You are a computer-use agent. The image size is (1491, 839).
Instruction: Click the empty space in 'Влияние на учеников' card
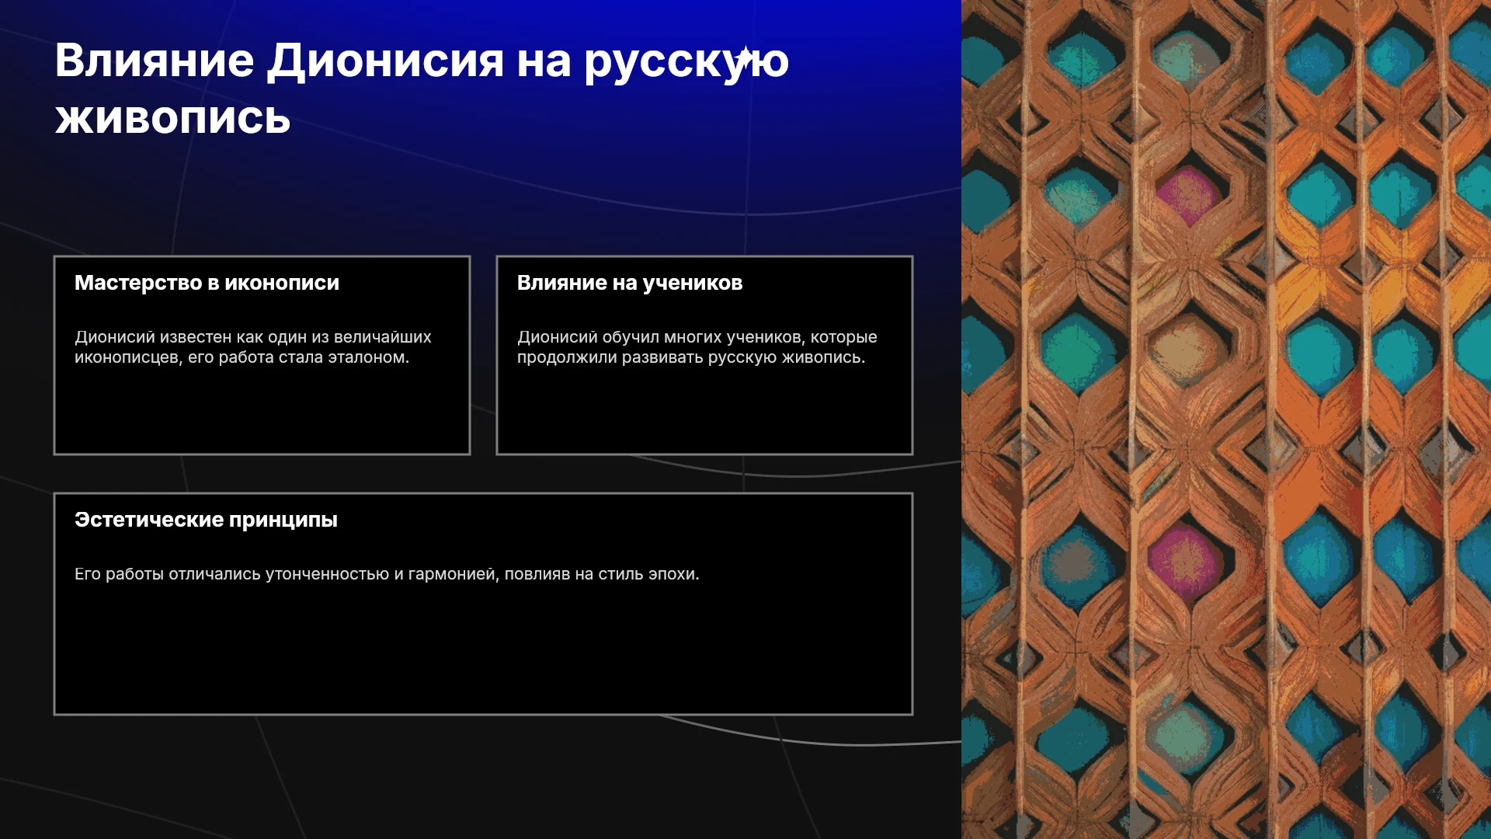pyautogui.click(x=704, y=412)
